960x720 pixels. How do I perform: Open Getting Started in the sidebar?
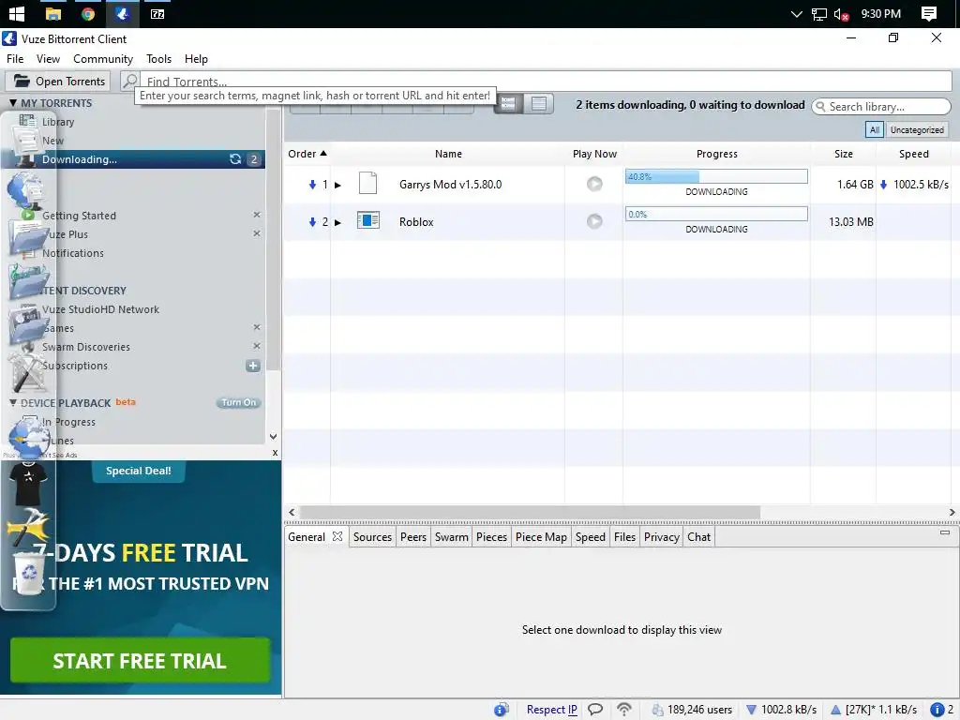tap(79, 216)
